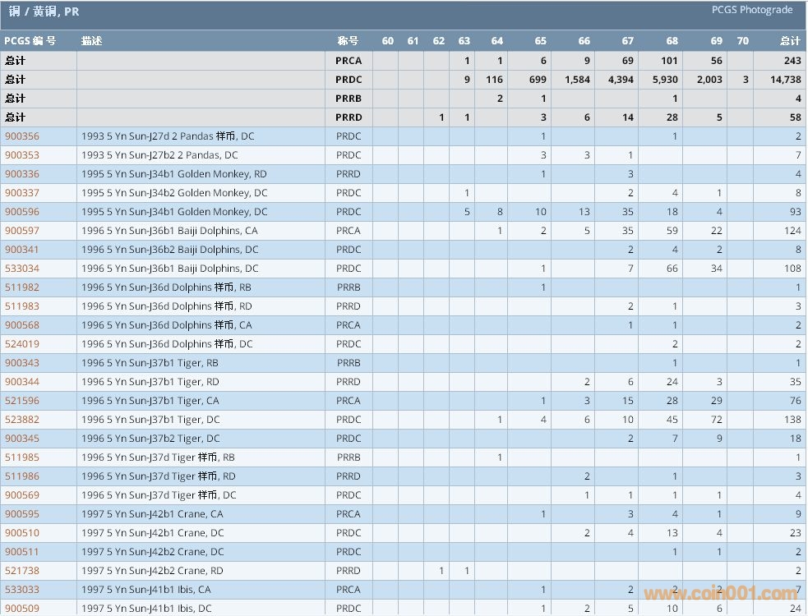Open PCGS entry 511982
The width and height of the screenshot is (808, 616).
click(x=22, y=287)
